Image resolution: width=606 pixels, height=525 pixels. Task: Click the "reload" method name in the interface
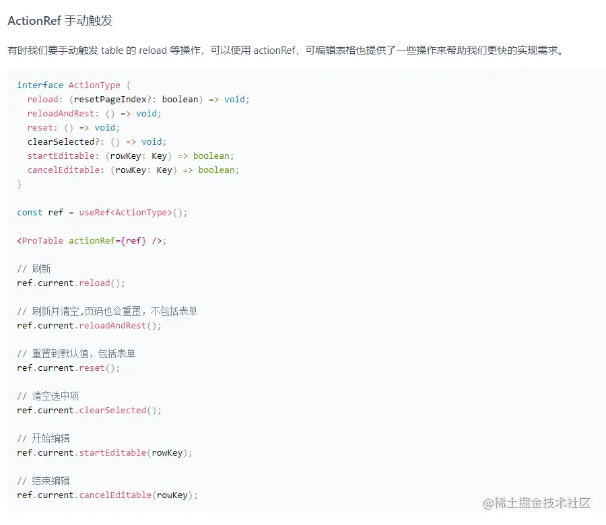(x=42, y=99)
